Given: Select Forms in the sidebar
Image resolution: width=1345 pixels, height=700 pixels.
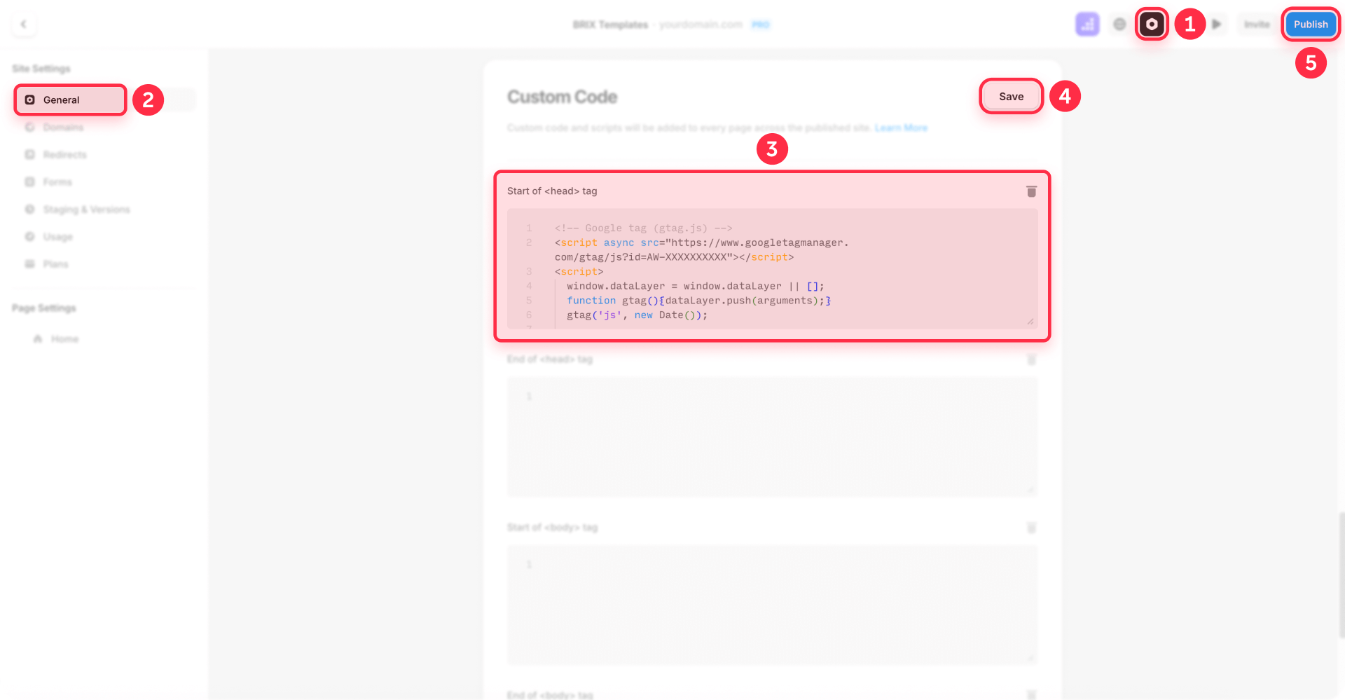Looking at the screenshot, I should (57, 181).
